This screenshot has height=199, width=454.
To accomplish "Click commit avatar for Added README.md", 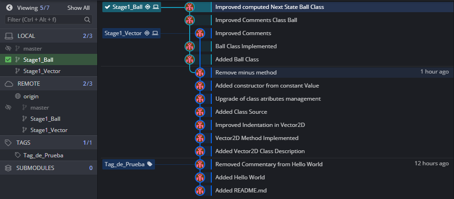I will [x=200, y=191].
